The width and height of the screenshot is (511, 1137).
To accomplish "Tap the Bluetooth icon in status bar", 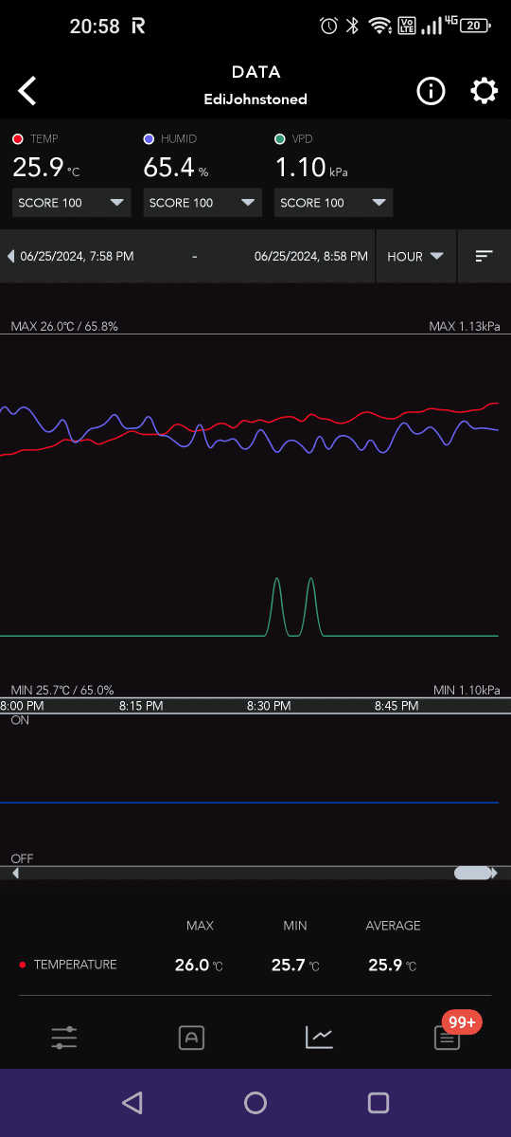I will pyautogui.click(x=353, y=26).
